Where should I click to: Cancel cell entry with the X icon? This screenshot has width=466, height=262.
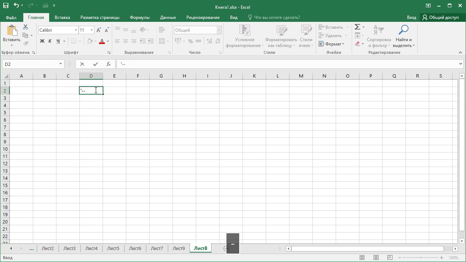[x=82, y=64]
